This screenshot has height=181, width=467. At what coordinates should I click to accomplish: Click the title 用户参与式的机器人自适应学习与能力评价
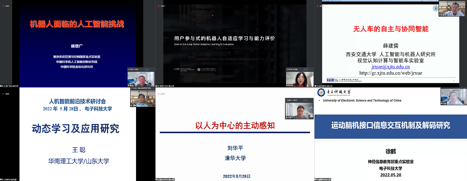tap(224, 38)
